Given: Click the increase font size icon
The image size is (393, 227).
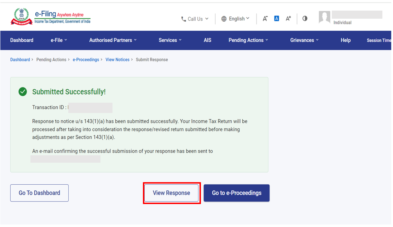Looking at the screenshot, I should pyautogui.click(x=288, y=19).
